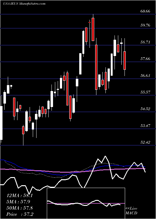Click the tallest red candle topping near 60.66

coord(93,29)
